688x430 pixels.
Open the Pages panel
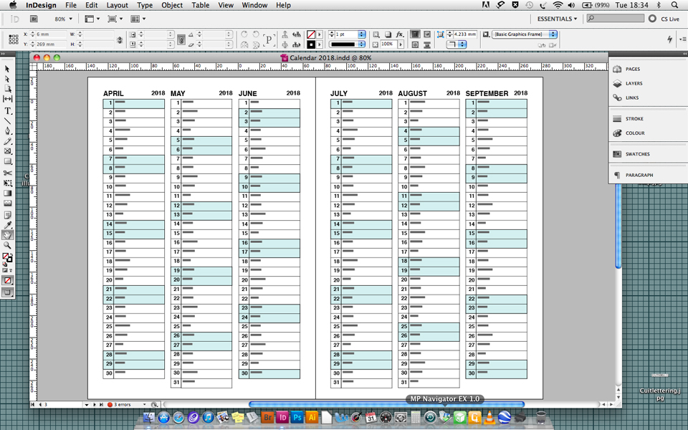click(x=633, y=69)
